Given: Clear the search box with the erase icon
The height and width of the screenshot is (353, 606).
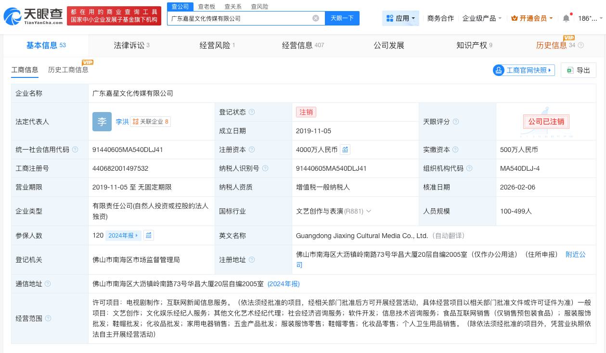Looking at the screenshot, I should tap(316, 18).
